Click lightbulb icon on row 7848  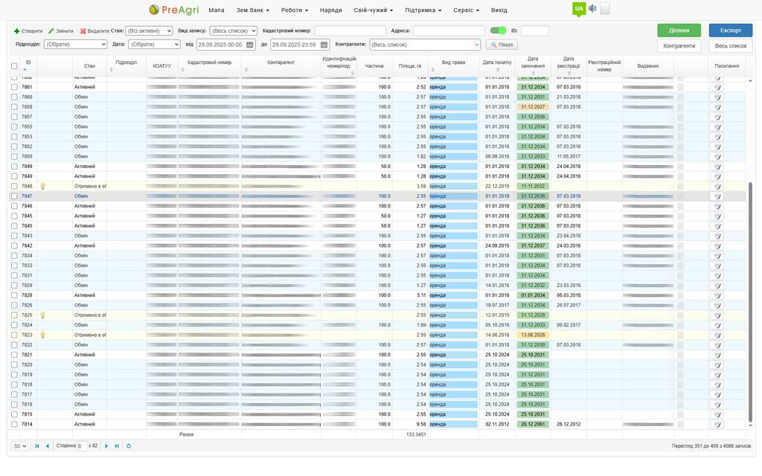42,186
